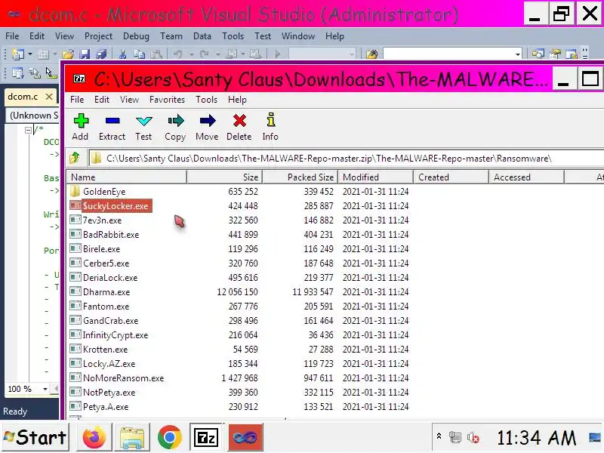Viewport: 604px width, 453px height.
Task: Open the Undo history dropdown arrow
Action: (192, 54)
